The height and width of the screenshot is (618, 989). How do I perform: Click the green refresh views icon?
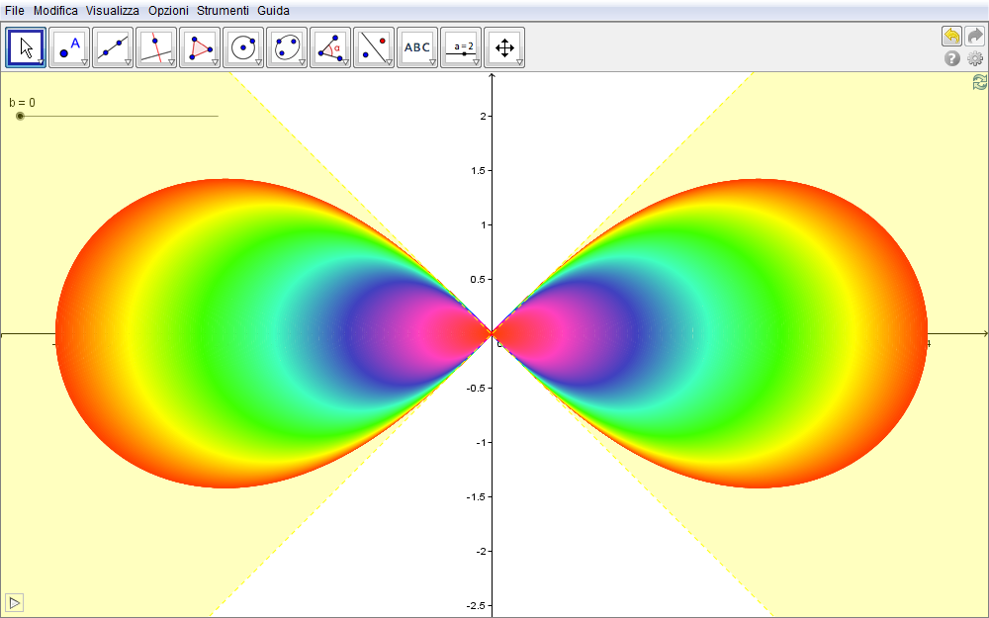click(979, 83)
